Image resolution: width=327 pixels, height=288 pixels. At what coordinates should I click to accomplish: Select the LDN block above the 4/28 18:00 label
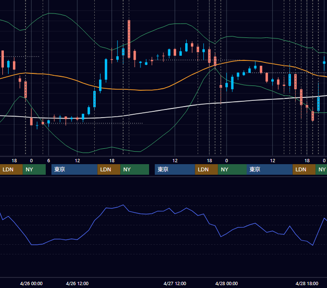coord(304,169)
